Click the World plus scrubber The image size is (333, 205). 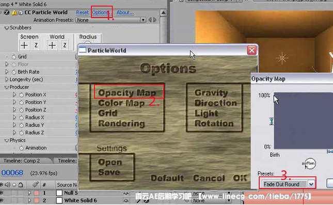(x=52, y=45)
